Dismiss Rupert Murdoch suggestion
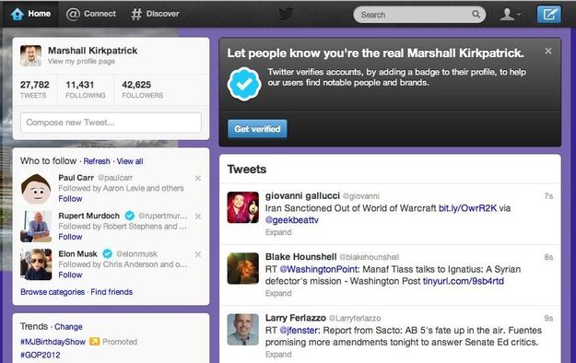Viewport: 576px width, 363px height. tap(197, 216)
